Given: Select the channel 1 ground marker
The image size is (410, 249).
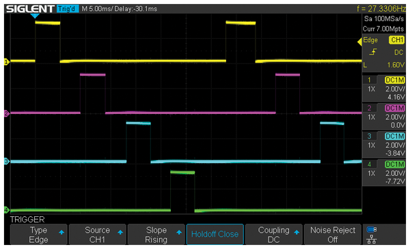Looking at the screenshot, I should (7, 62).
